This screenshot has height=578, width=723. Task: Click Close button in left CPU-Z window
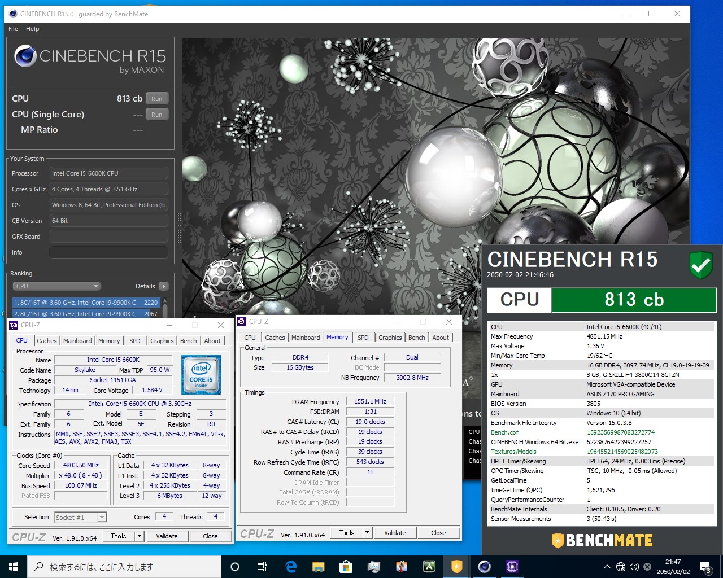(210, 536)
